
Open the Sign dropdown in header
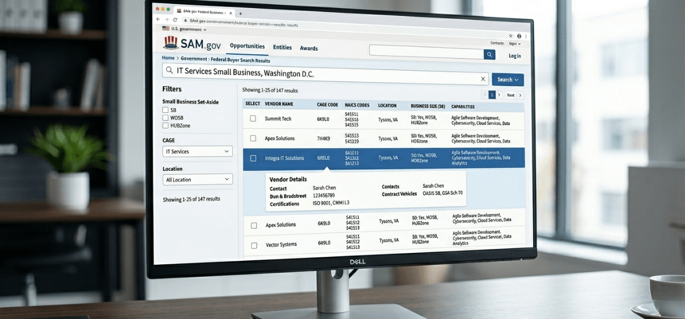(x=514, y=44)
